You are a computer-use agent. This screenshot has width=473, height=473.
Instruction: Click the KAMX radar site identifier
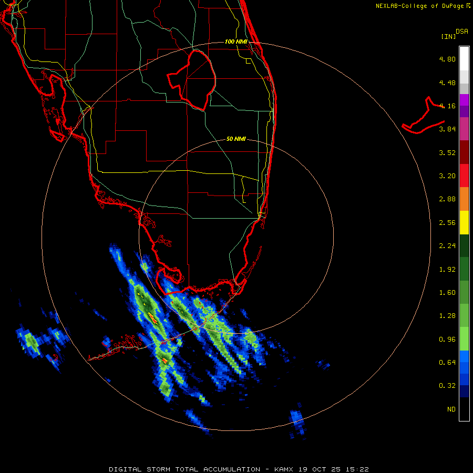(x=284, y=469)
